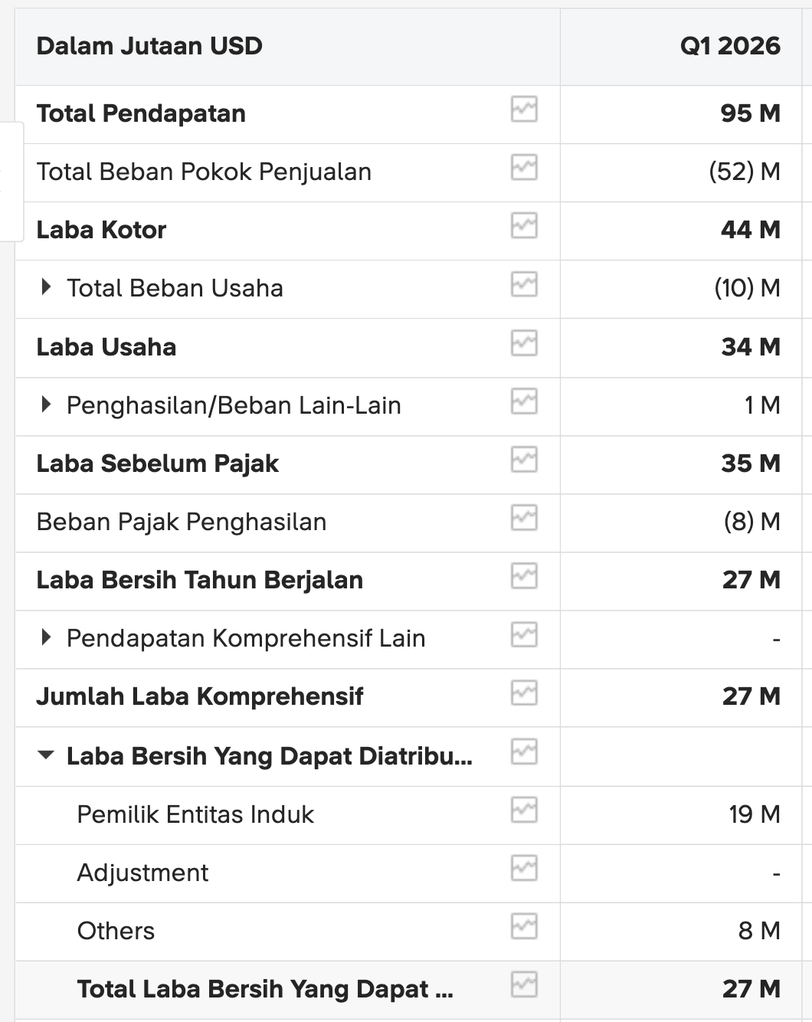This screenshot has height=1022, width=812.
Task: Expand Penghasilan/Beban Lain-Lain details
Action: point(46,405)
